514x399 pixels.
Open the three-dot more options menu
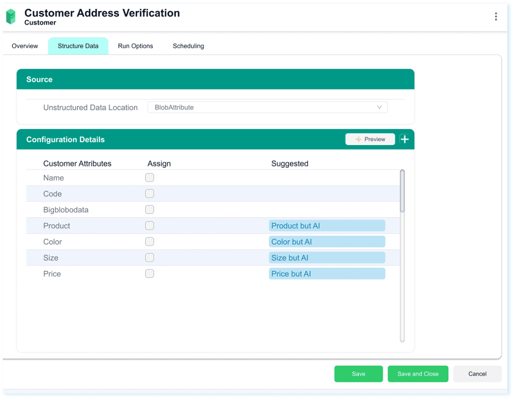(x=496, y=16)
